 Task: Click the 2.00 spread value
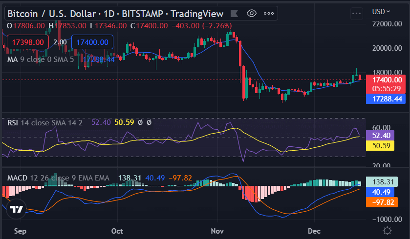tap(60, 42)
